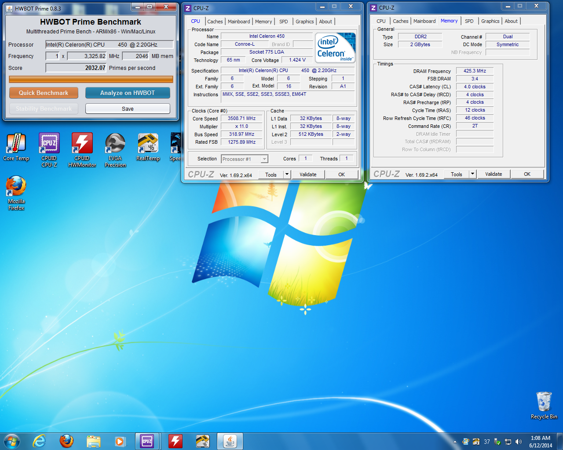Open Graphics tab in right CPU-Z window

point(490,21)
